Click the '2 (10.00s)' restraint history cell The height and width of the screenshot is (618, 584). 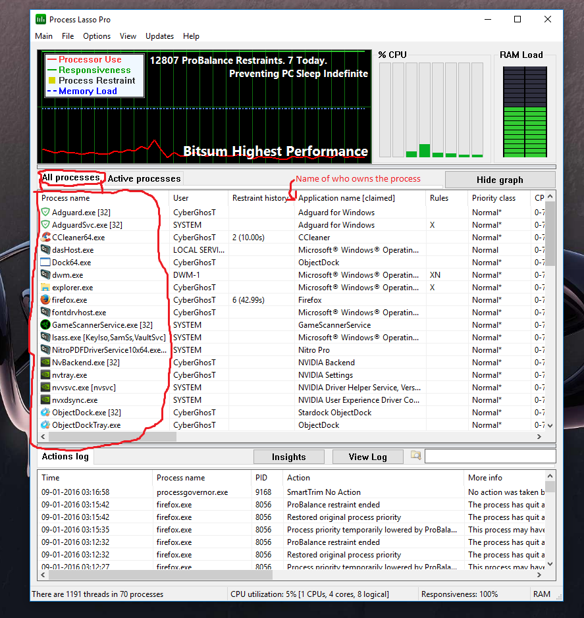(x=248, y=238)
